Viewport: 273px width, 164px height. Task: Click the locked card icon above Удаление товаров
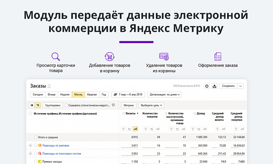(x=164, y=57)
